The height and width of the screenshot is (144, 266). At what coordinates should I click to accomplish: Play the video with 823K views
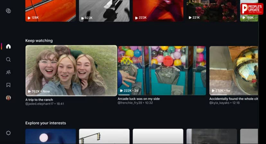tap(104, 11)
